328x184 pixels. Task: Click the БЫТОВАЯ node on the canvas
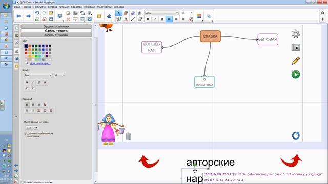pos(268,39)
